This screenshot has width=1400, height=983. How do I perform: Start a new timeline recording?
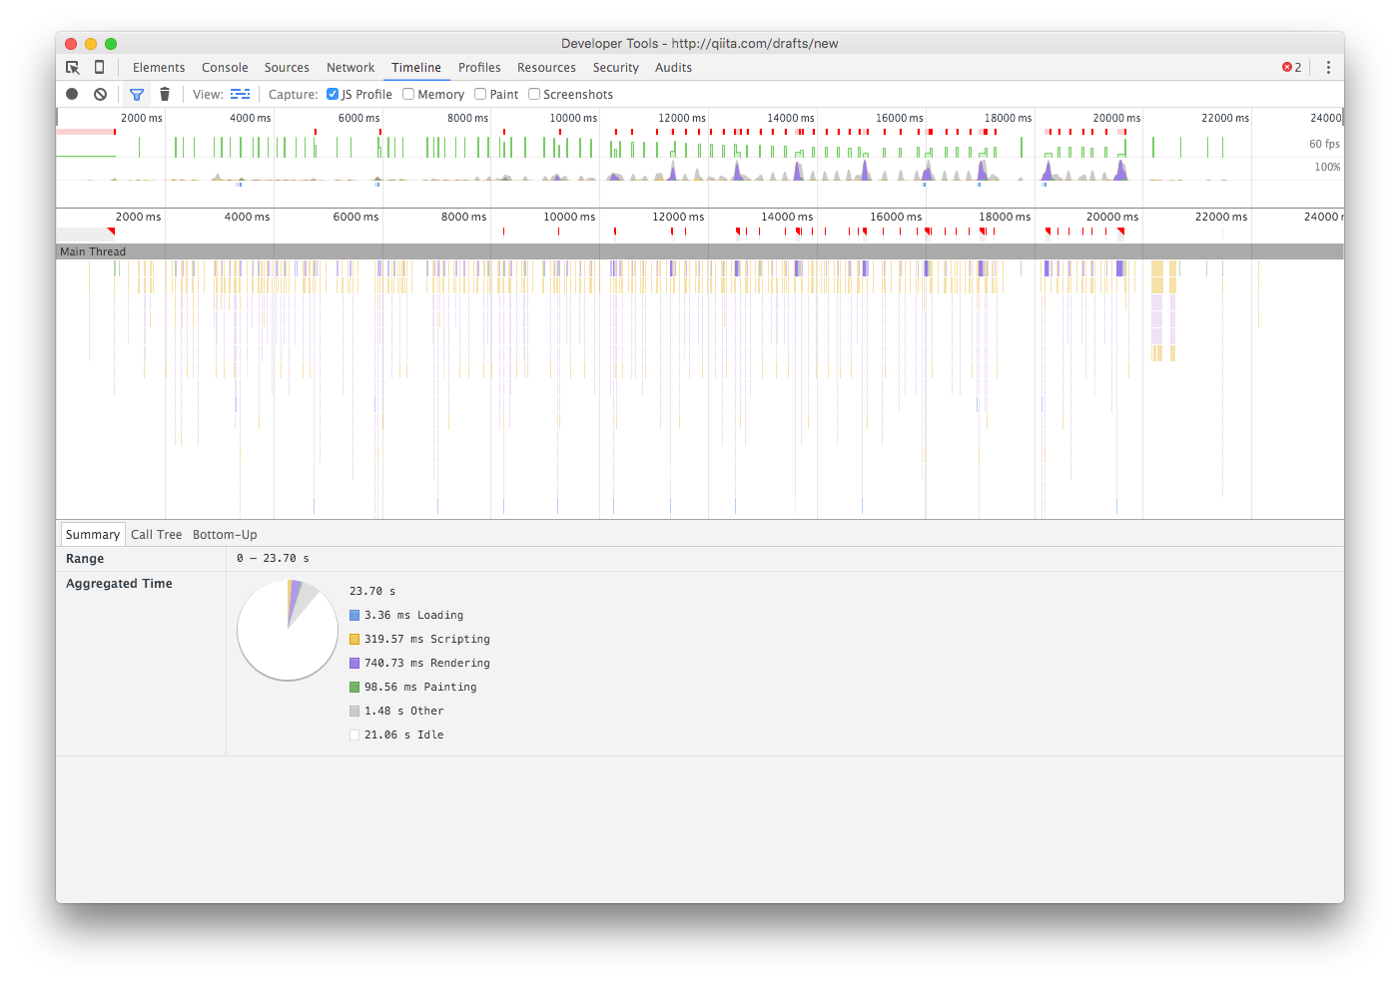tap(71, 94)
